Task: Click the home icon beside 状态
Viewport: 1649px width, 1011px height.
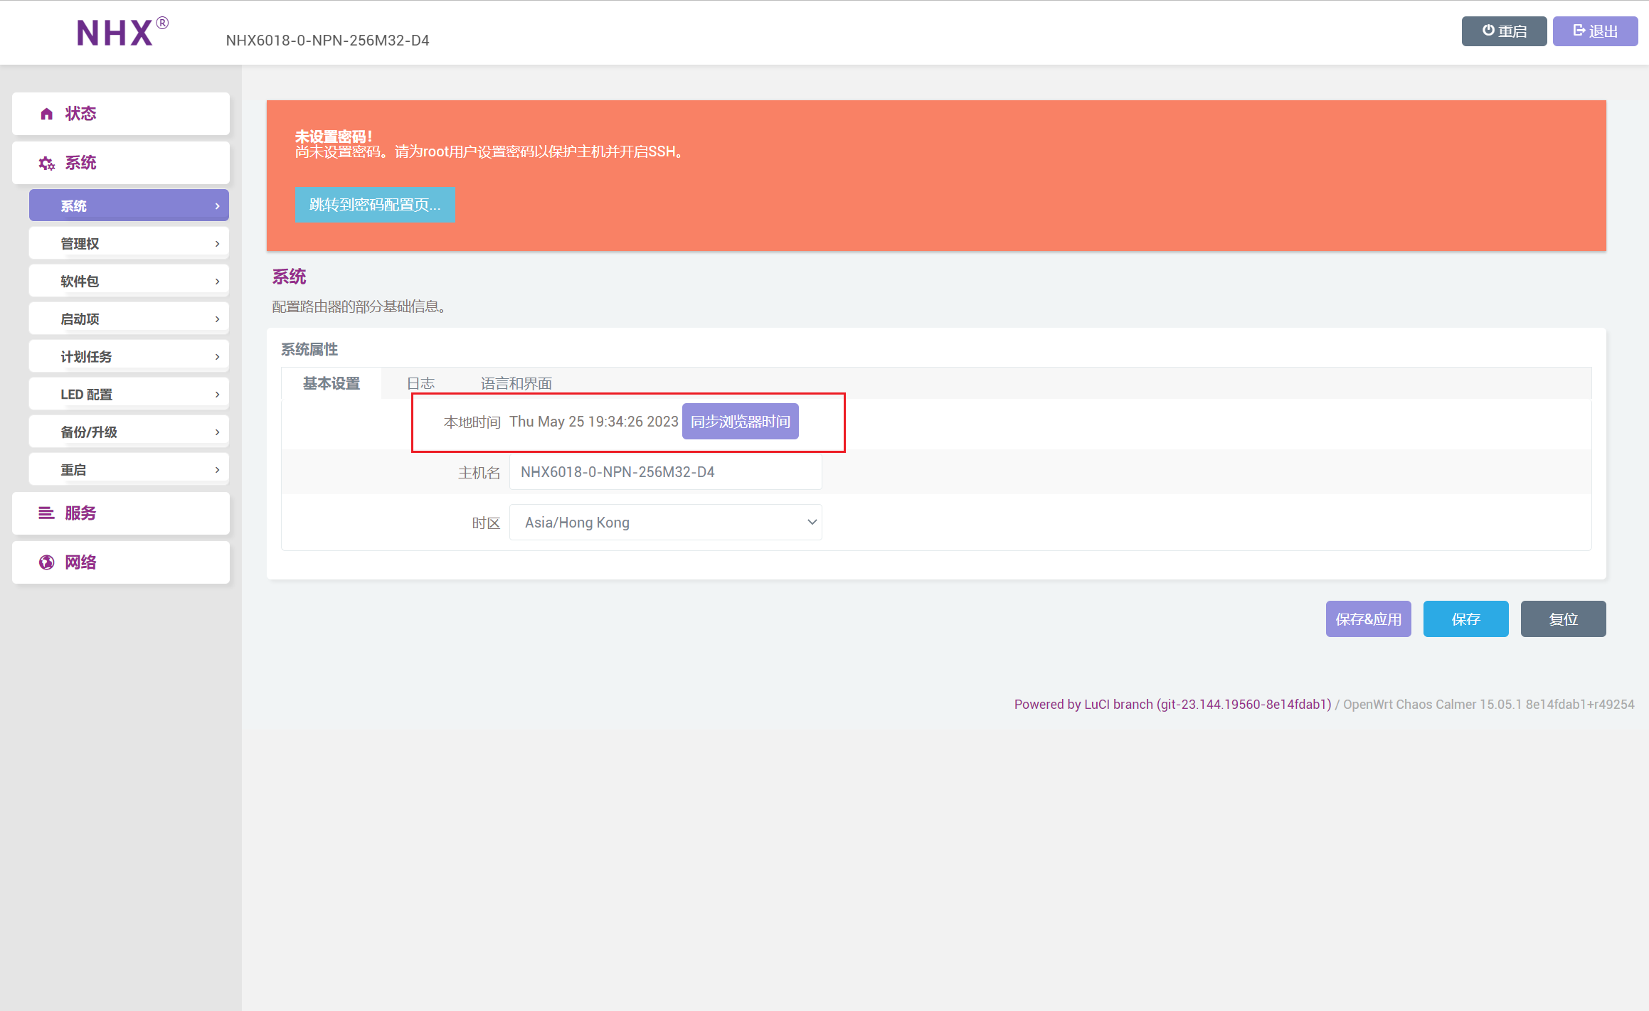Action: (x=47, y=114)
